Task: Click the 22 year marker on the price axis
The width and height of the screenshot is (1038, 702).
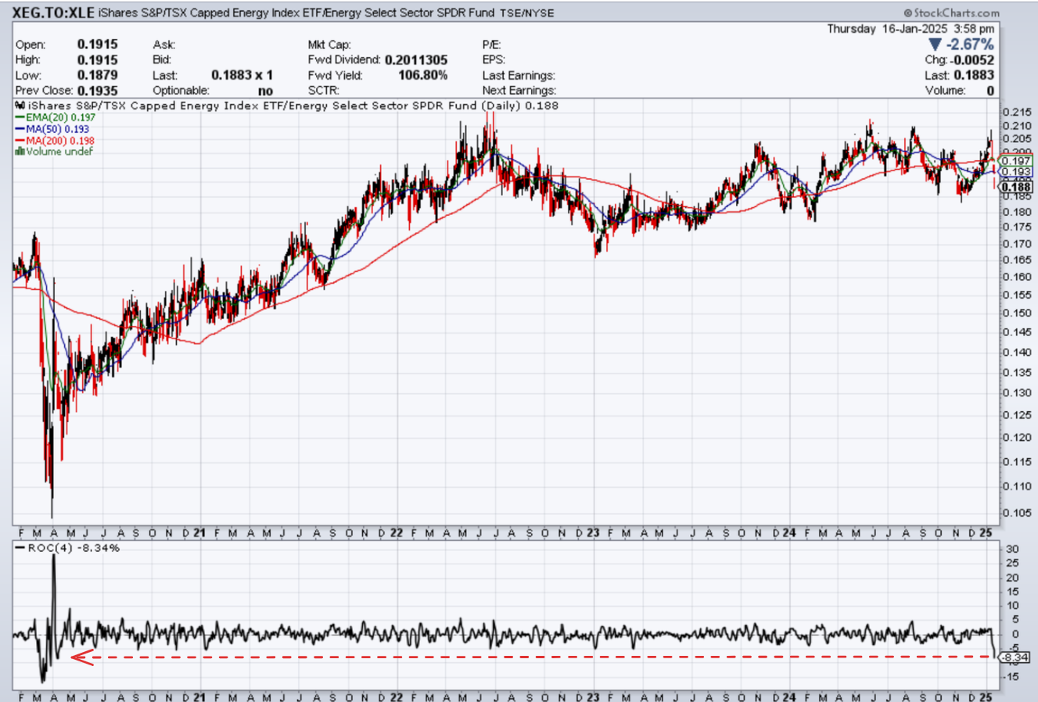Action: [397, 533]
